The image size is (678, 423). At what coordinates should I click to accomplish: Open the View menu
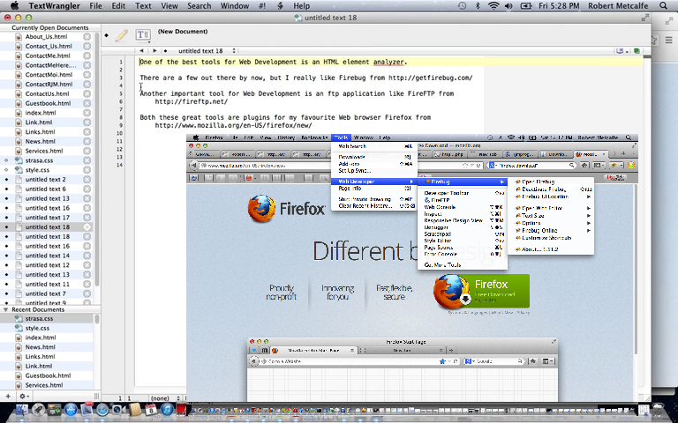click(169, 6)
